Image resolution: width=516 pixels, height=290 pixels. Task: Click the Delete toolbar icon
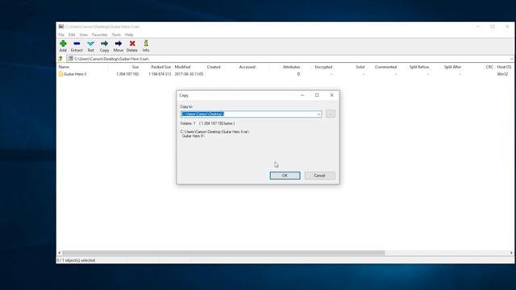tap(132, 46)
